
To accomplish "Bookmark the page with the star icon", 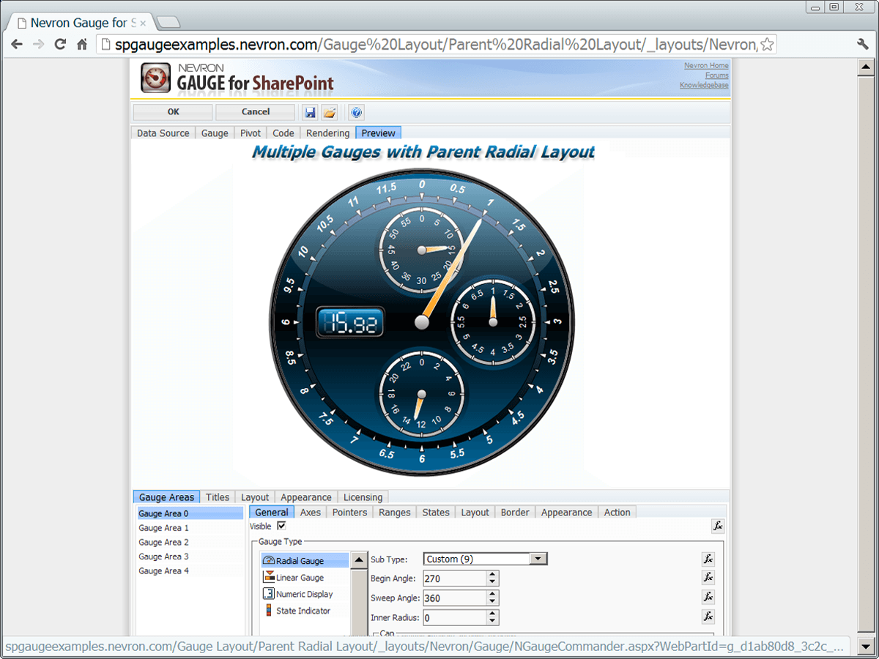I will (x=767, y=45).
